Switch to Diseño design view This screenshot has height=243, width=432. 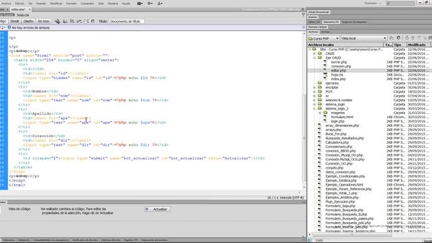pos(28,21)
